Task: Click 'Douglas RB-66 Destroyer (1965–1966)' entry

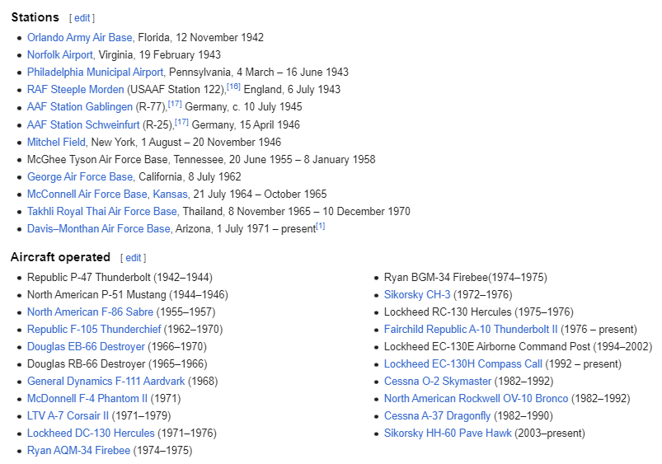Action: pyautogui.click(x=117, y=364)
